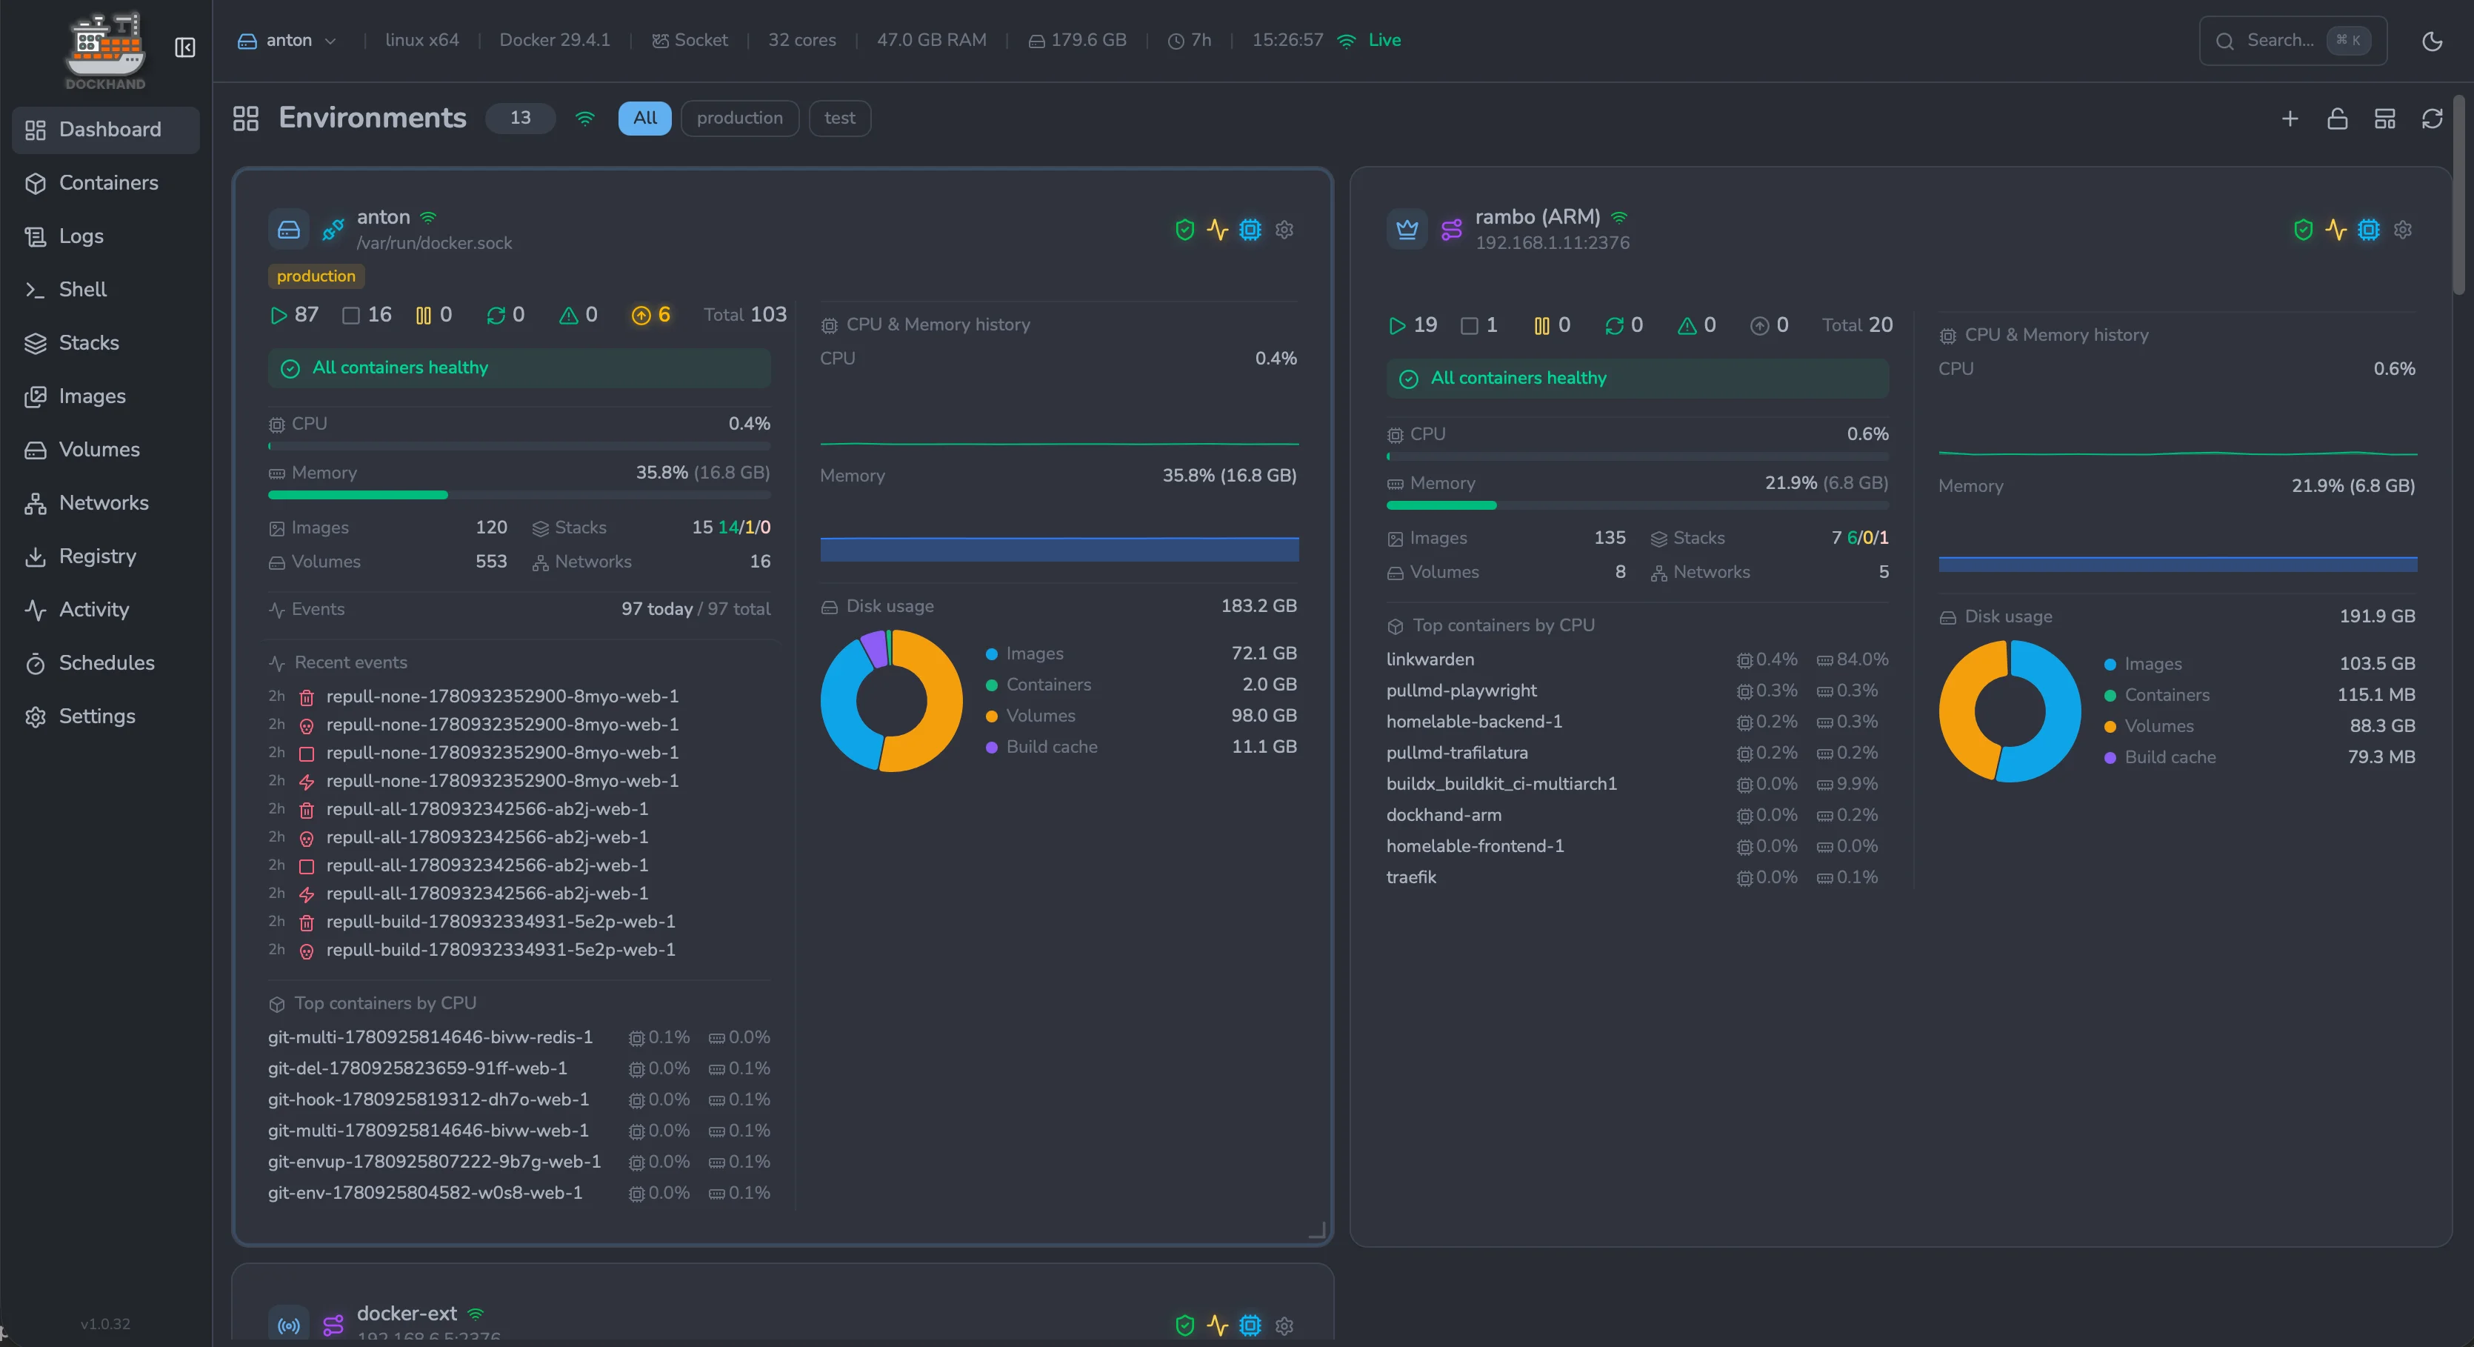Open the anton environment title

[x=383, y=217]
